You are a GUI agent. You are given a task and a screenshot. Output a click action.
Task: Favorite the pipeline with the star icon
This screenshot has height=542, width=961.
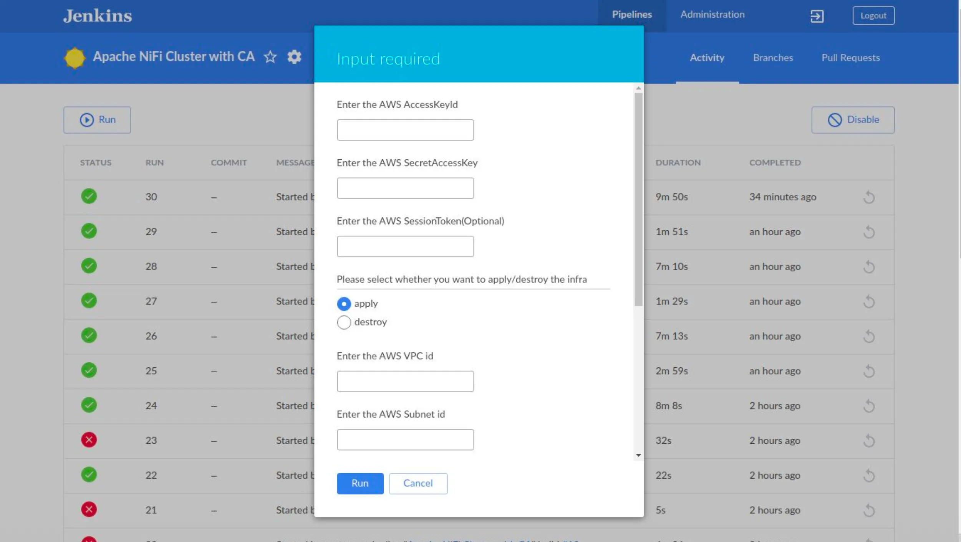click(270, 57)
